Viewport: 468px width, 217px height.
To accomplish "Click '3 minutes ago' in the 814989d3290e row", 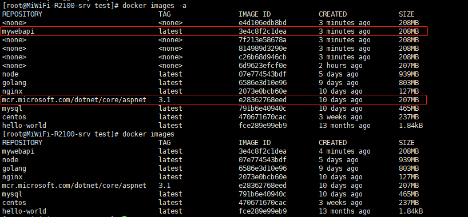I will tap(344, 49).
